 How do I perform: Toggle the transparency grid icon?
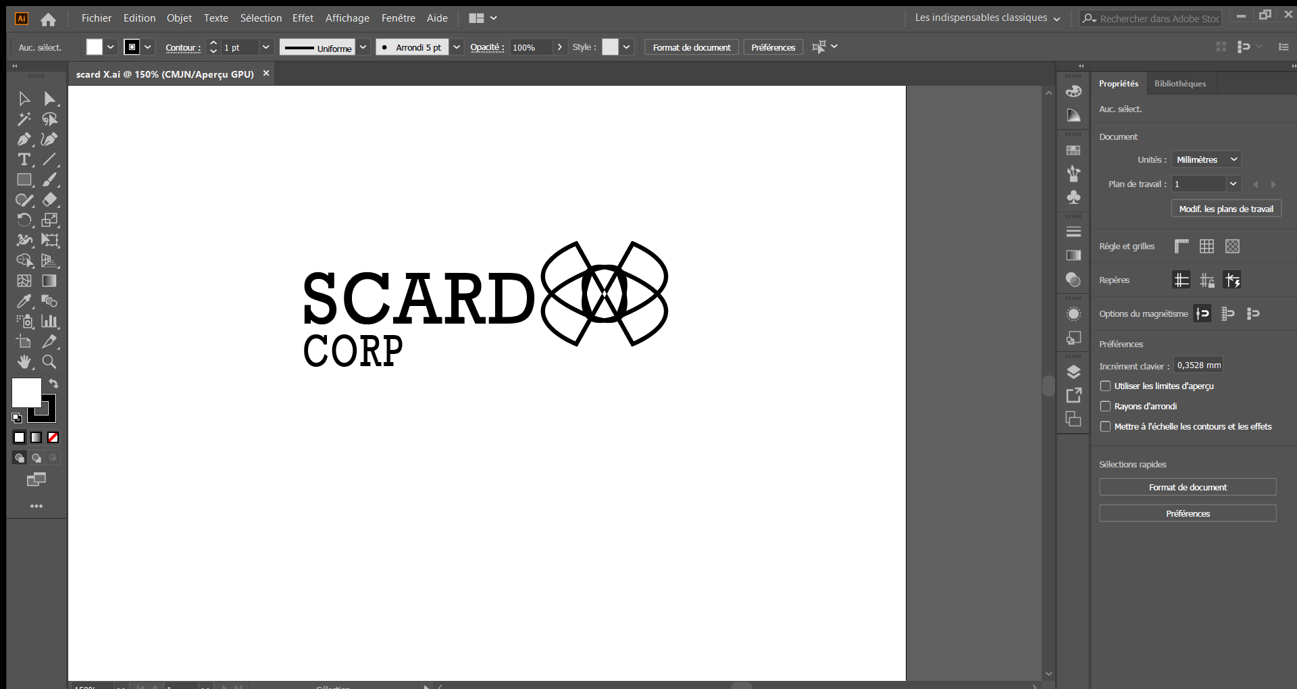tap(1233, 247)
